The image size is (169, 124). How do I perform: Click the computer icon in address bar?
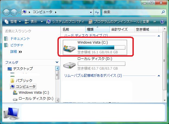[x=24, y=12]
